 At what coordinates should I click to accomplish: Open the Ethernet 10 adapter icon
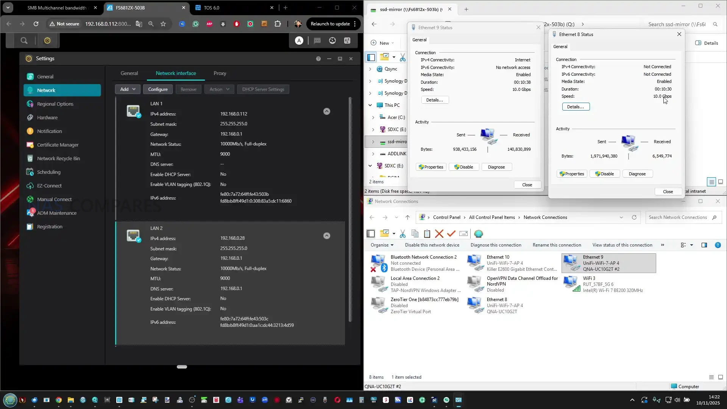(476, 263)
